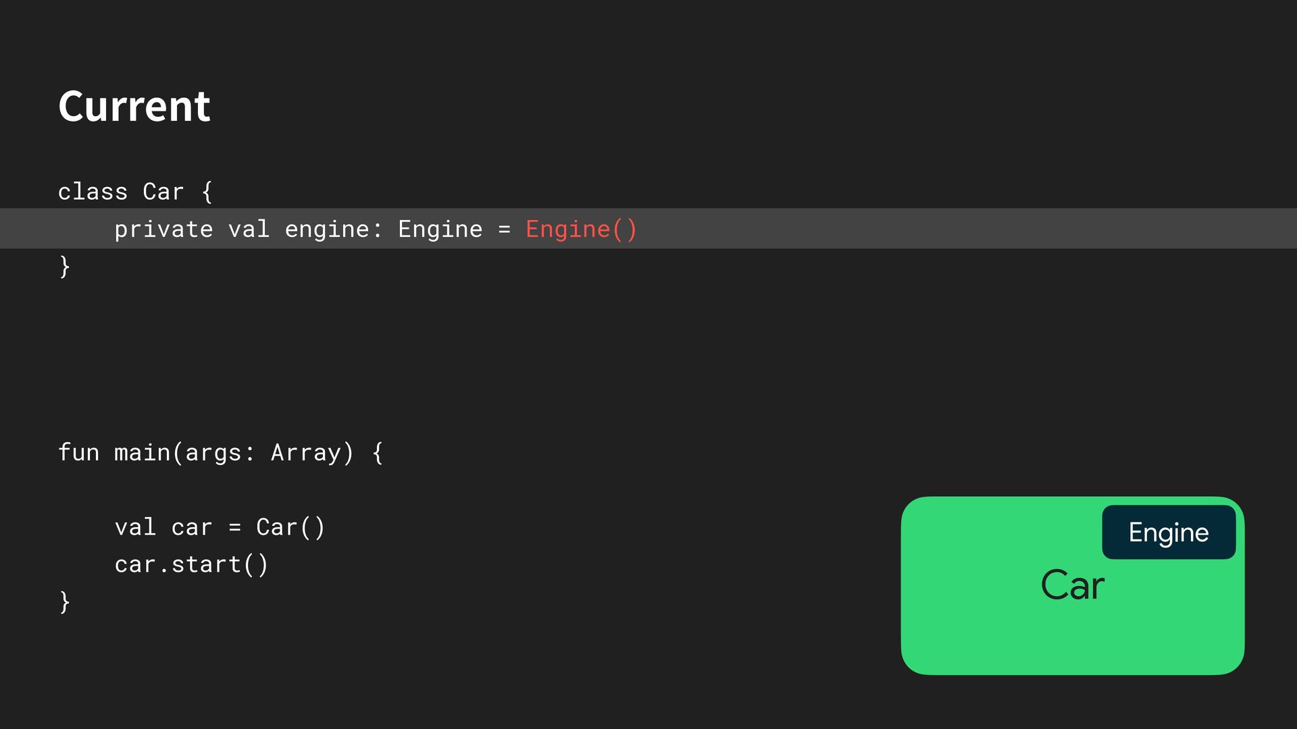Viewport: 1297px width, 729px height.
Task: Click the 'fun' keyword
Action: 78,452
